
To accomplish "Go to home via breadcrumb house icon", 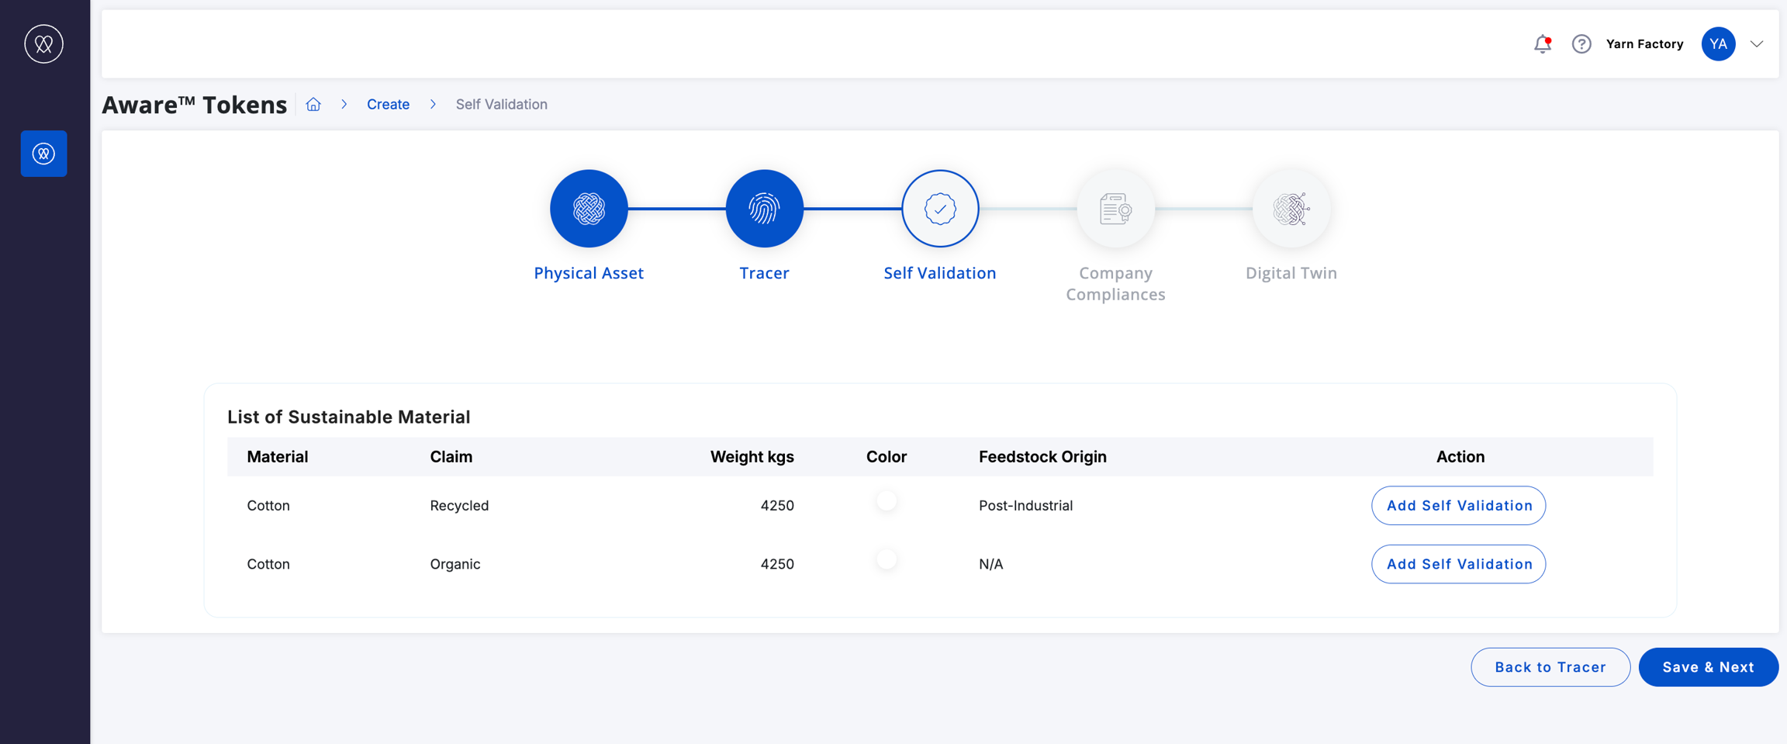I will pyautogui.click(x=313, y=104).
